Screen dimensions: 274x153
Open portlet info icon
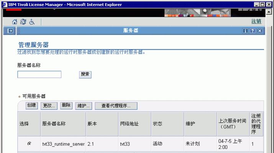tap(245, 31)
